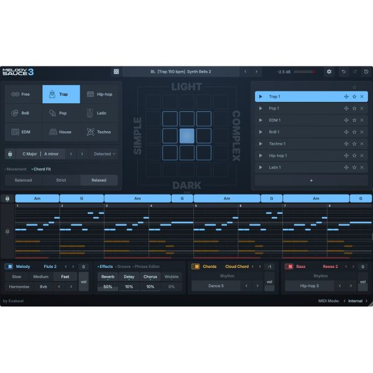Image resolution: width=373 pixels, height=373 pixels.
Task: Select the Pop style tile
Action: (x=61, y=113)
